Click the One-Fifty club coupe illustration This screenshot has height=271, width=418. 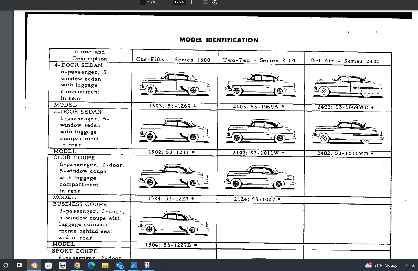(174, 176)
